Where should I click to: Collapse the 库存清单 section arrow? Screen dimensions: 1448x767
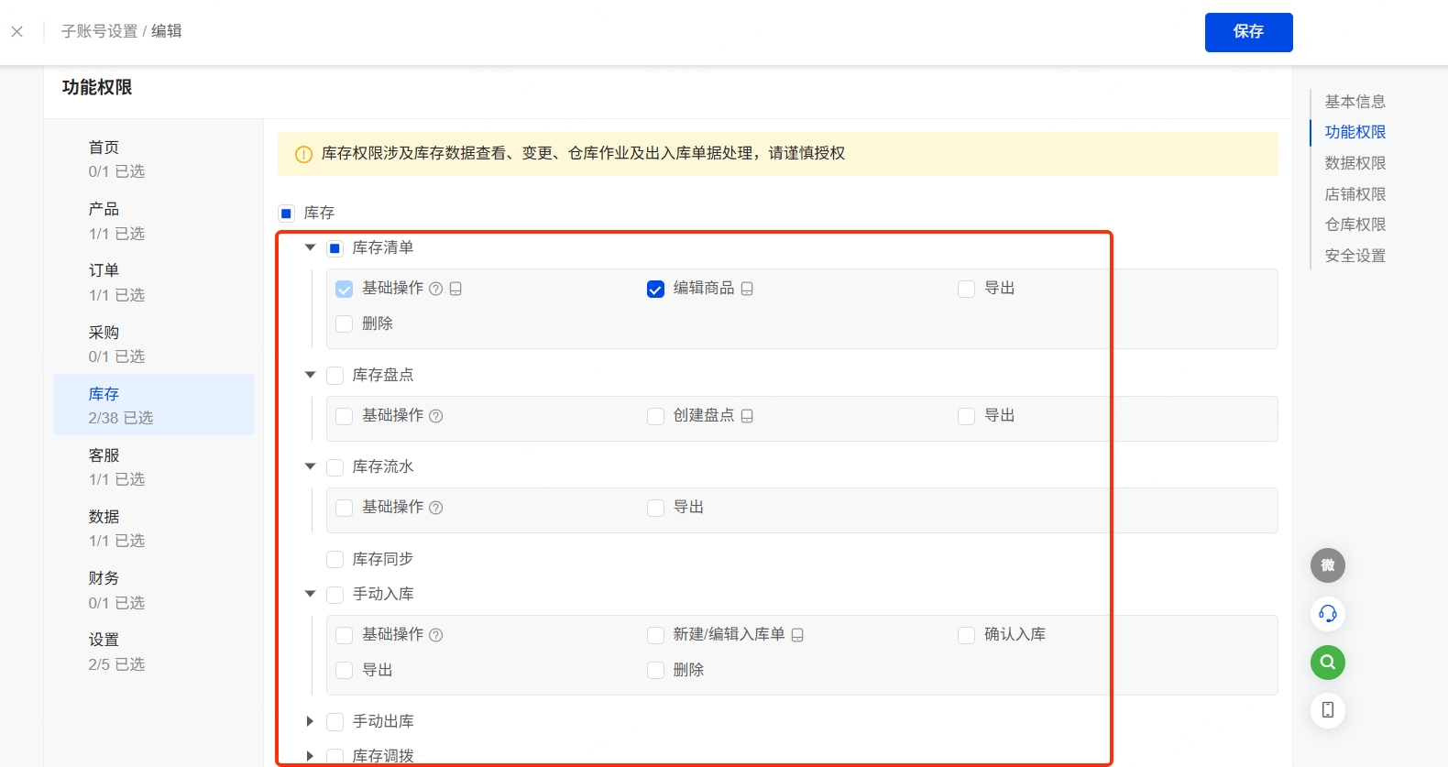310,247
